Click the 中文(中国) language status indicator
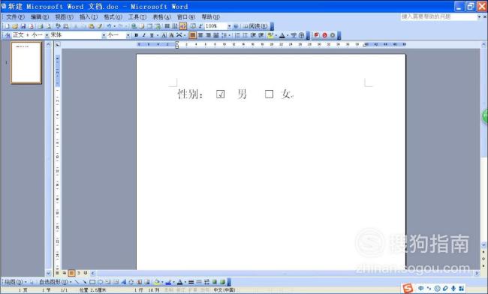 [224, 290]
